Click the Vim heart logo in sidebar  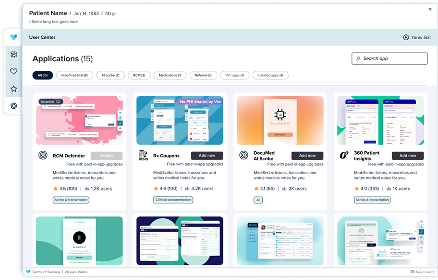[x=14, y=37]
